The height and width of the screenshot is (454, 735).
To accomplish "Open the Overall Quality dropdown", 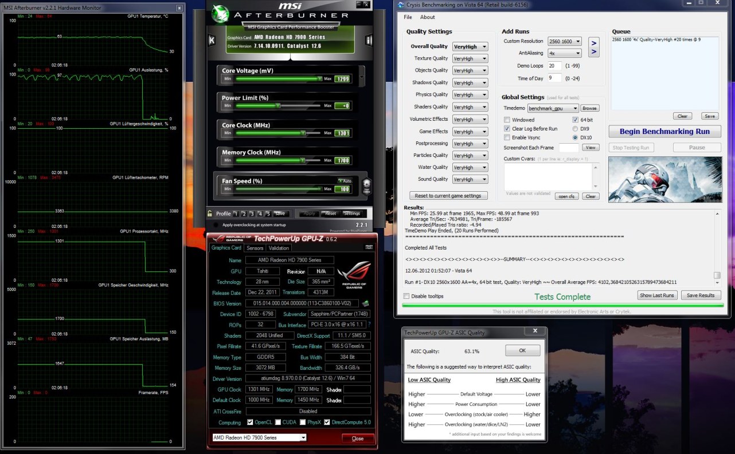I will (470, 47).
